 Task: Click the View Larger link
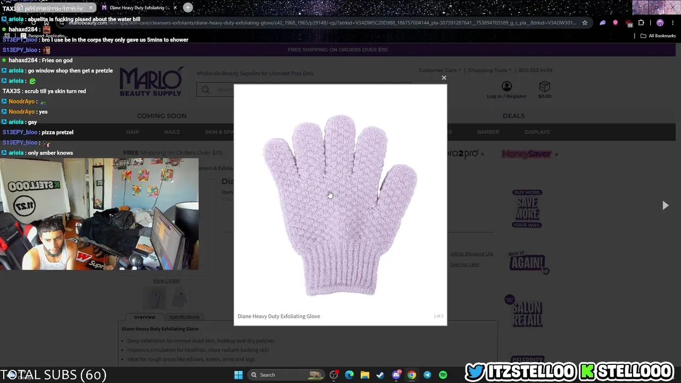click(167, 281)
